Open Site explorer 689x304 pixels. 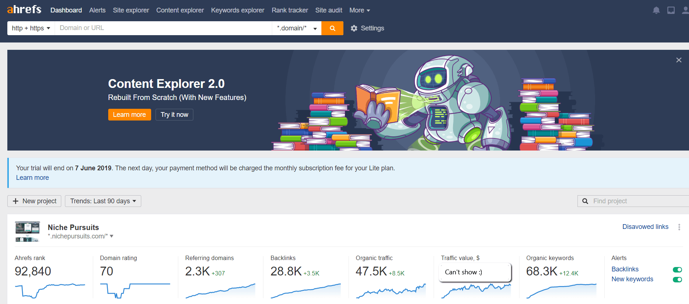pyautogui.click(x=131, y=10)
